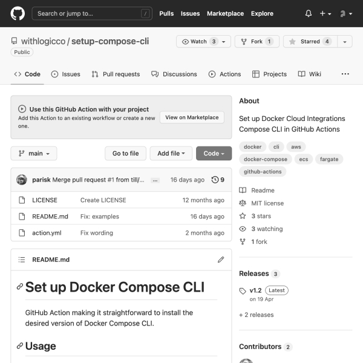The image size is (363, 363).
Task: Expand commit message ellipsis button
Action: [155, 180]
